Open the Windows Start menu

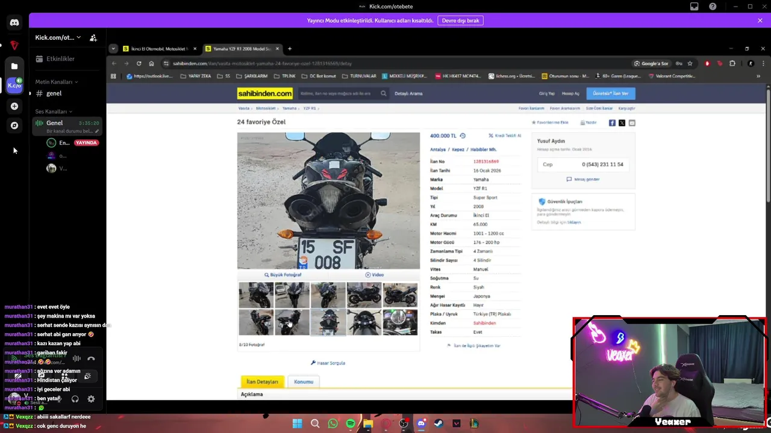click(298, 423)
